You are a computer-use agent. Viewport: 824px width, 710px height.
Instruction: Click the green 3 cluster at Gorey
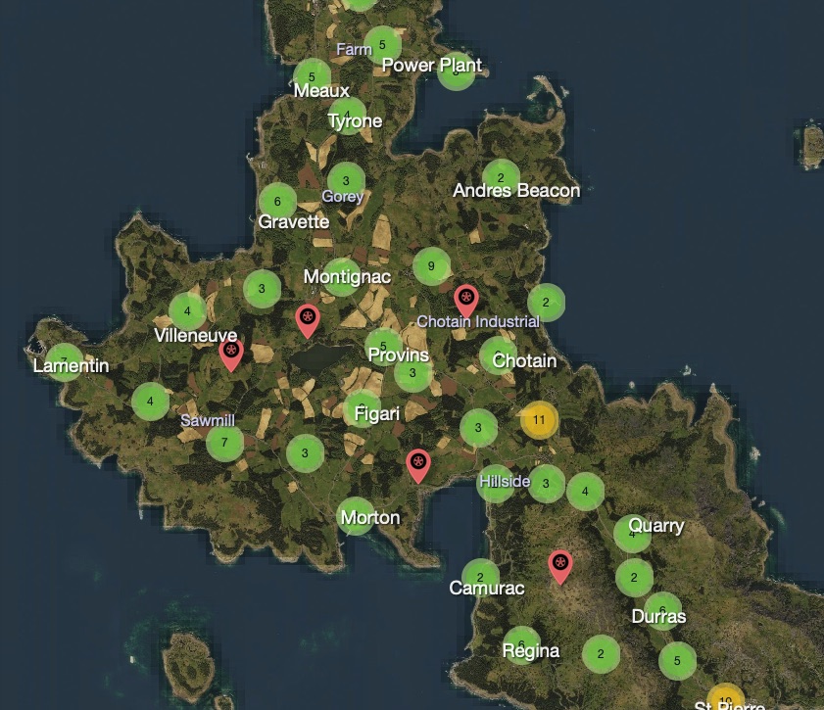tap(344, 181)
